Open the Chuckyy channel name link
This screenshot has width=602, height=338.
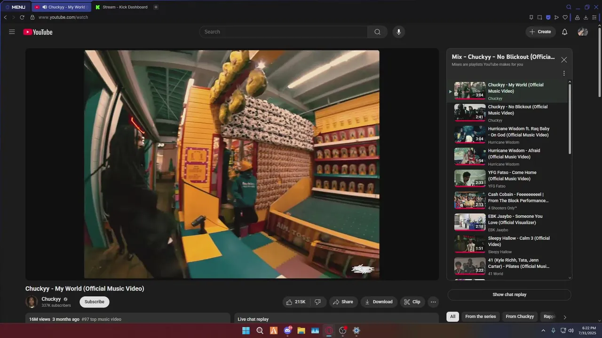[51, 299]
